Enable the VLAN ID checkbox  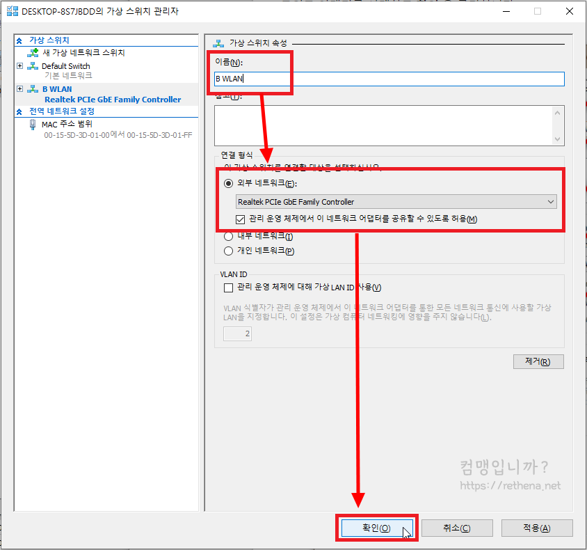pos(228,288)
